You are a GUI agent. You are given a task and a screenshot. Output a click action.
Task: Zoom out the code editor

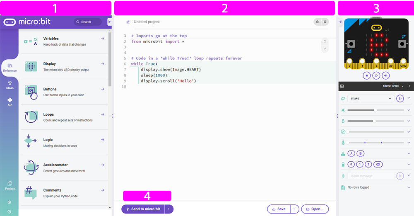[318, 22]
